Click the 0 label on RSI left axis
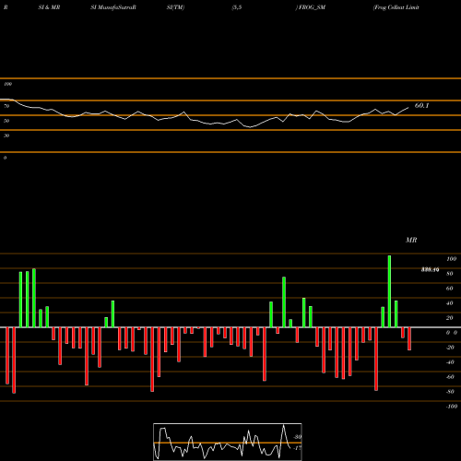Image resolution: width=461 pixels, height=461 pixels. tap(5, 158)
